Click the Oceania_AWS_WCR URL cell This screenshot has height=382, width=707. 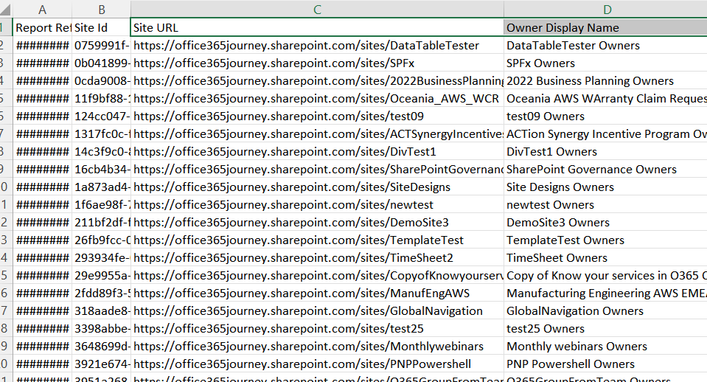pyautogui.click(x=317, y=98)
